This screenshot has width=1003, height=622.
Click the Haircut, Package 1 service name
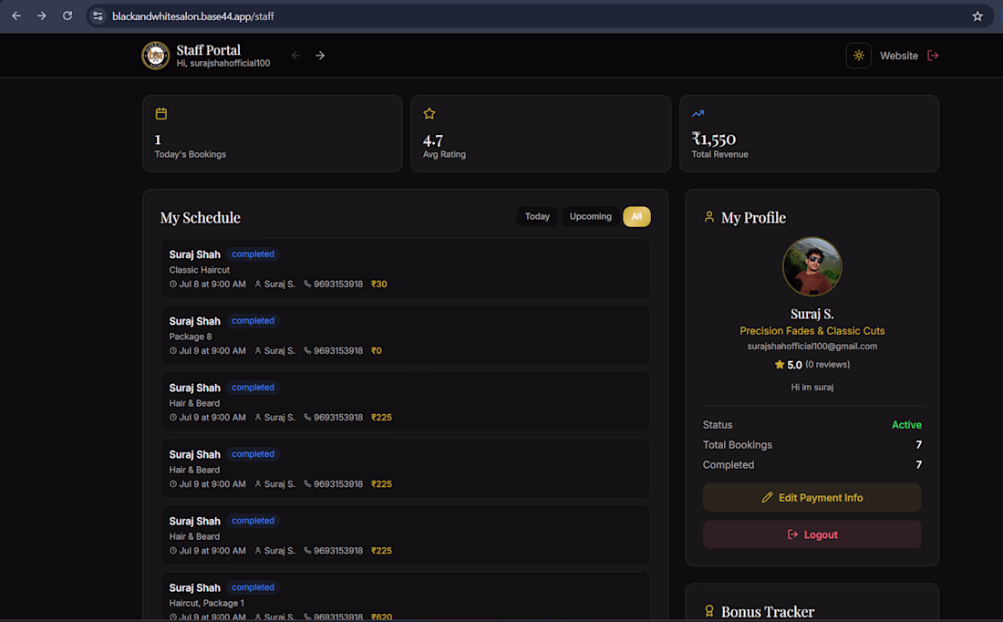click(207, 603)
